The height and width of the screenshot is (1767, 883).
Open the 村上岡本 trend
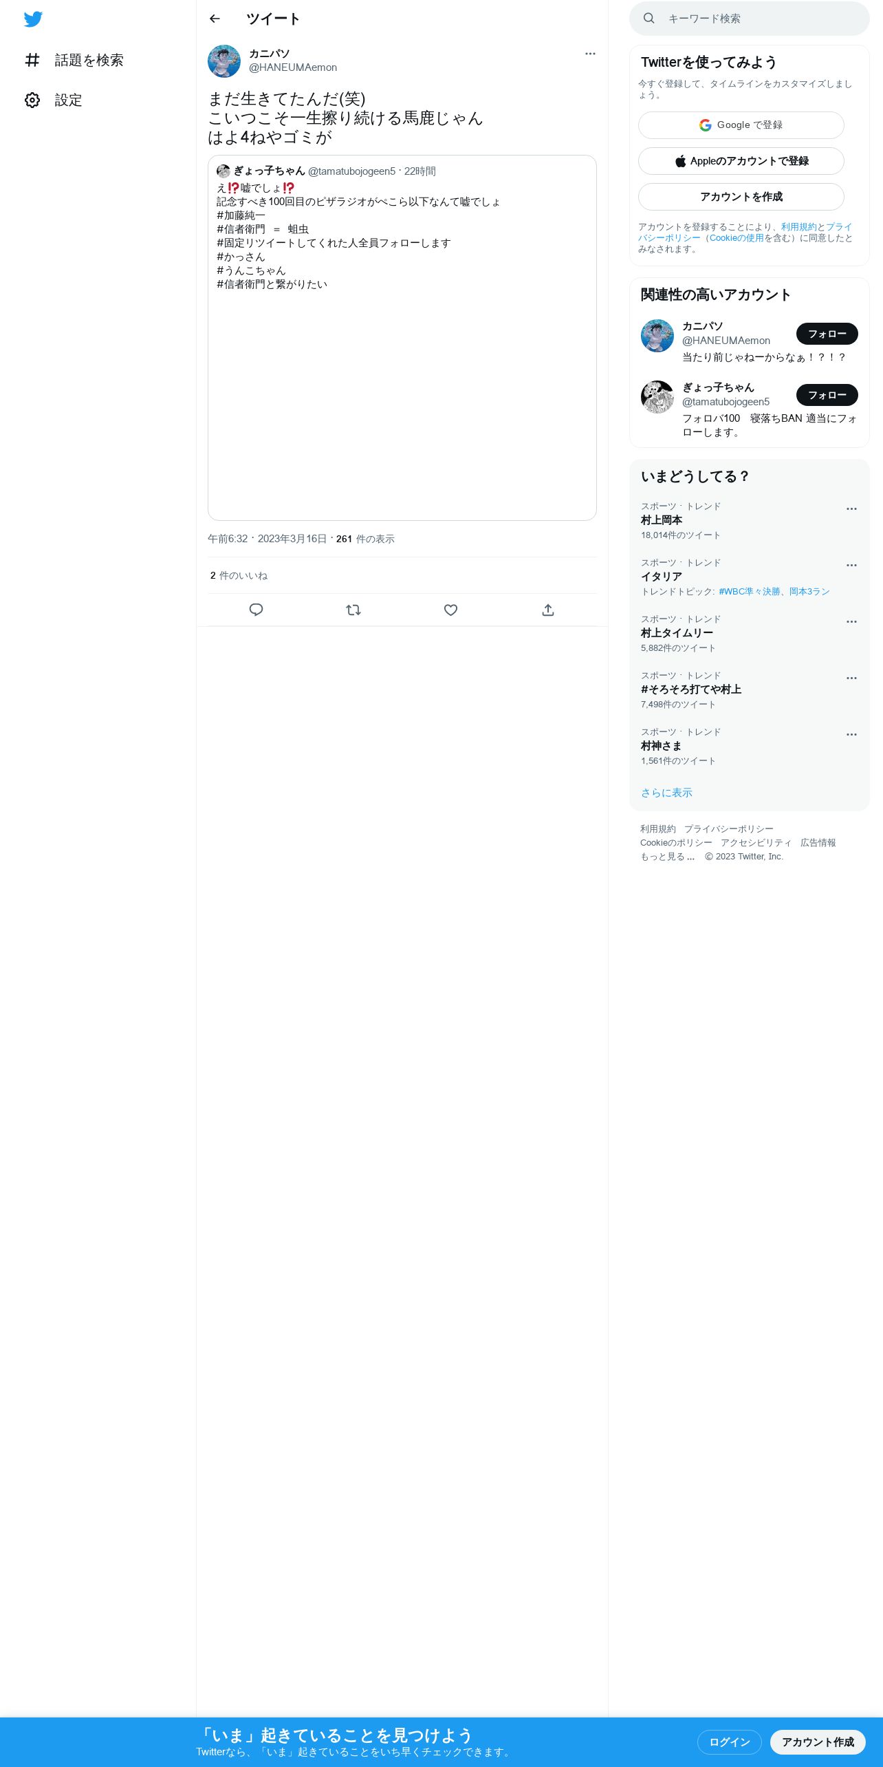click(x=750, y=521)
